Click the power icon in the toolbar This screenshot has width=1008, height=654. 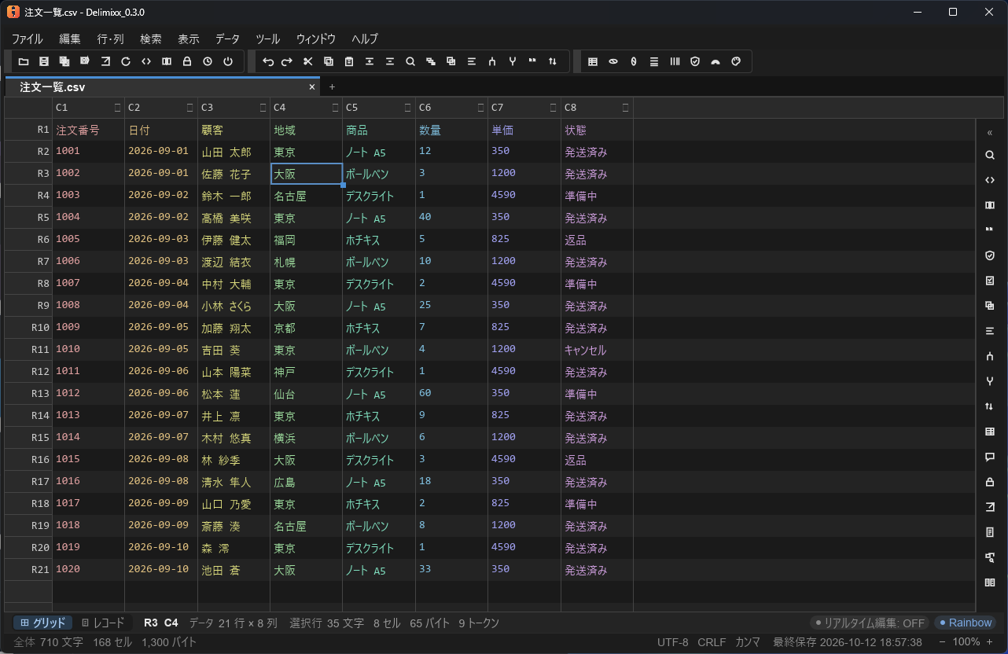pyautogui.click(x=228, y=61)
